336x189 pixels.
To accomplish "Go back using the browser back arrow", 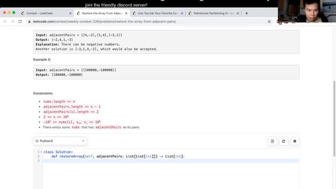I will pyautogui.click(x=5, y=22).
